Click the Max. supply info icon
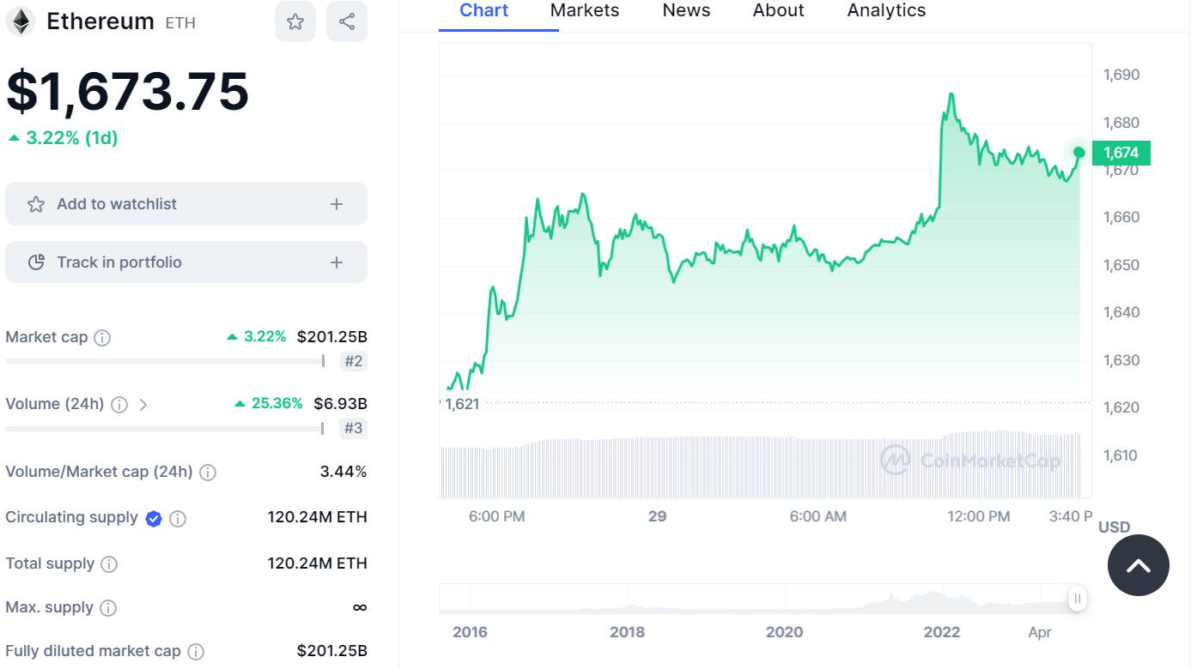 [x=108, y=608]
